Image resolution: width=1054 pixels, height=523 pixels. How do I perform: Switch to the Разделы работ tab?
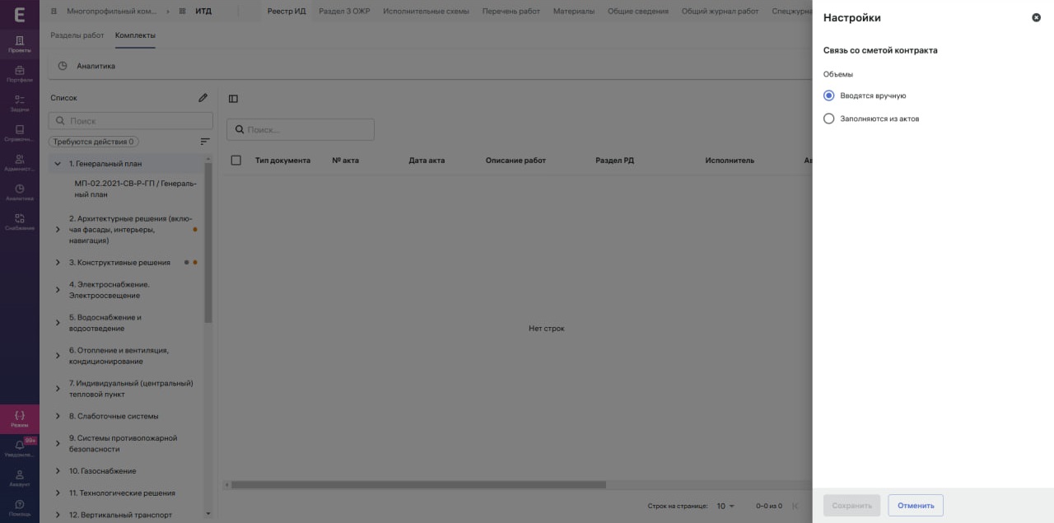click(77, 35)
